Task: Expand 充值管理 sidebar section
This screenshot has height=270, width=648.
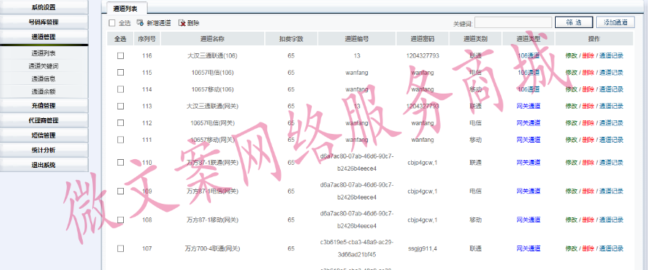Action: pos(44,106)
